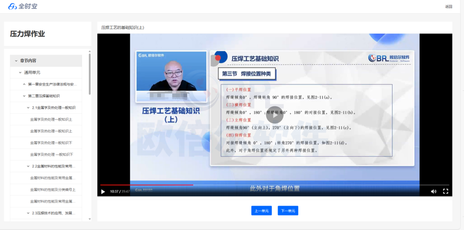Collapse the 通用单元 tree node
Screen dimensions: 464x230
[21, 73]
